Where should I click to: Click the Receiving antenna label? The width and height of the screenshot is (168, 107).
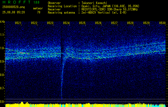pyautogui.click(x=61, y=13)
